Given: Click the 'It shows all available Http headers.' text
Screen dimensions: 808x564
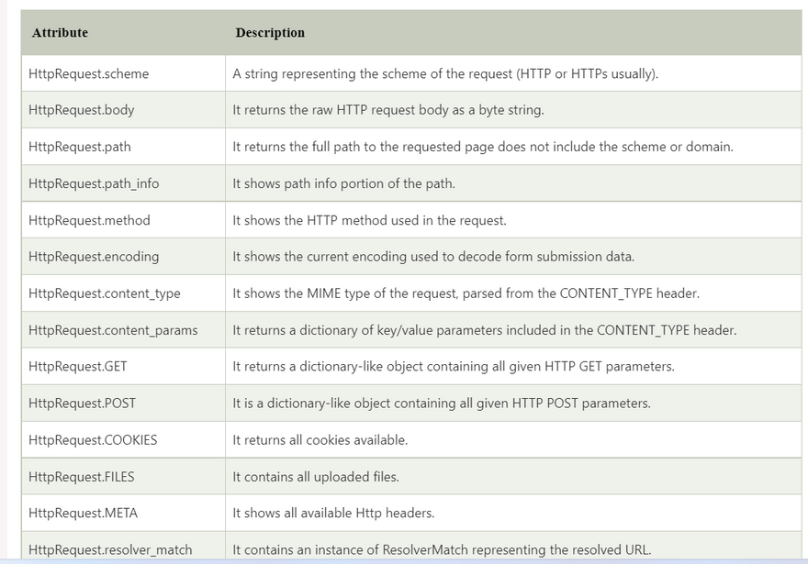Looking at the screenshot, I should 333,514.
